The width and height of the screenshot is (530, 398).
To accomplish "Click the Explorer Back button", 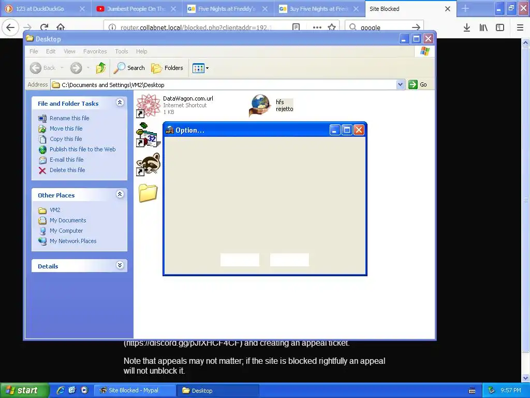I will [x=42, y=68].
